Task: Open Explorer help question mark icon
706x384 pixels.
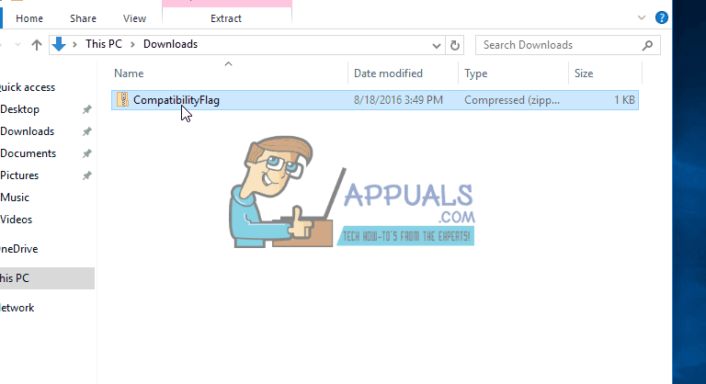Action: [x=662, y=17]
